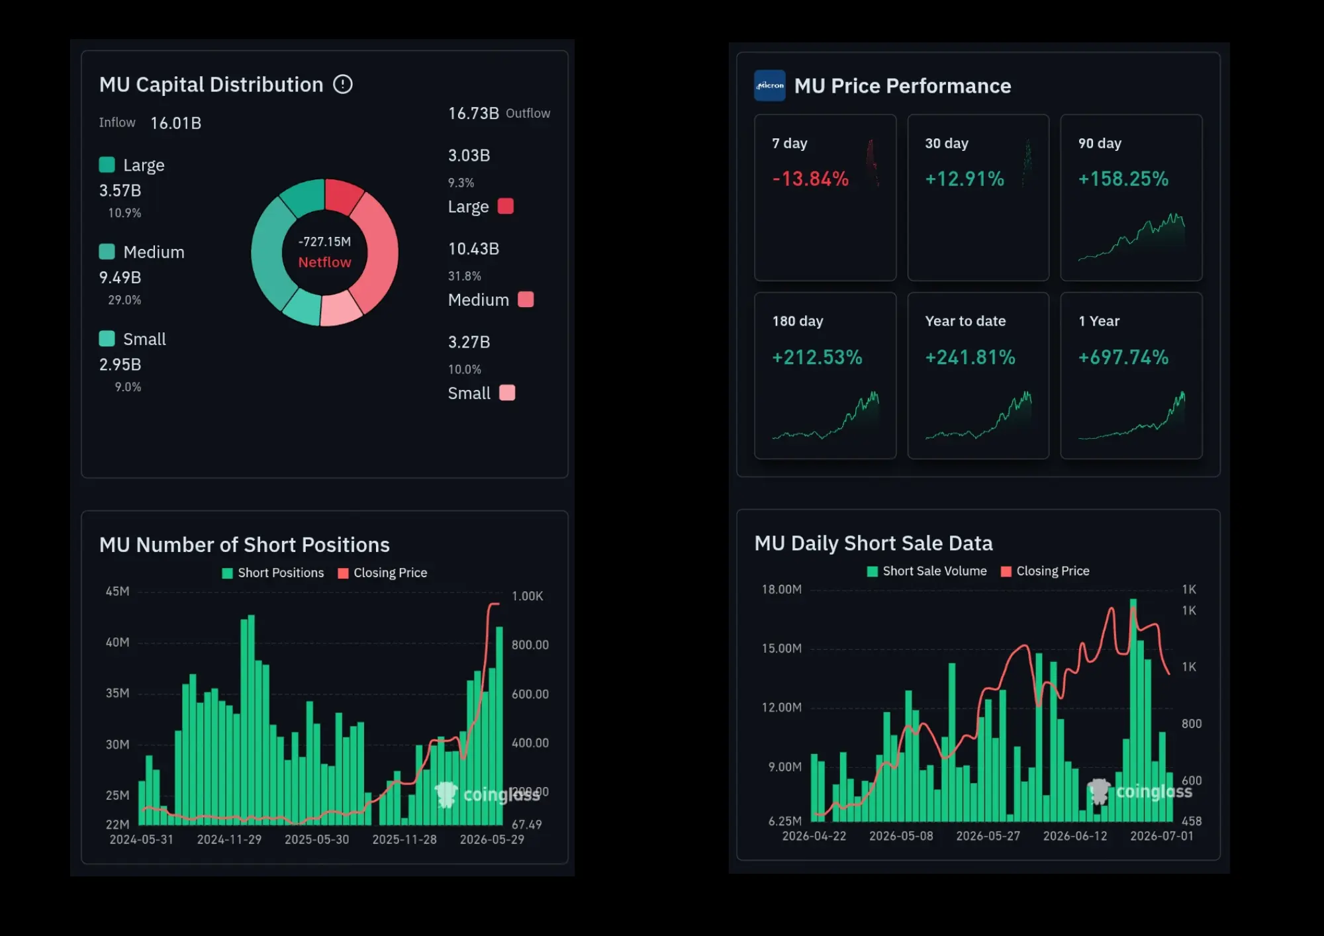Screen dimensions: 1324x936
Task: Click the 180 day sparkline chart
Action: tap(826, 415)
